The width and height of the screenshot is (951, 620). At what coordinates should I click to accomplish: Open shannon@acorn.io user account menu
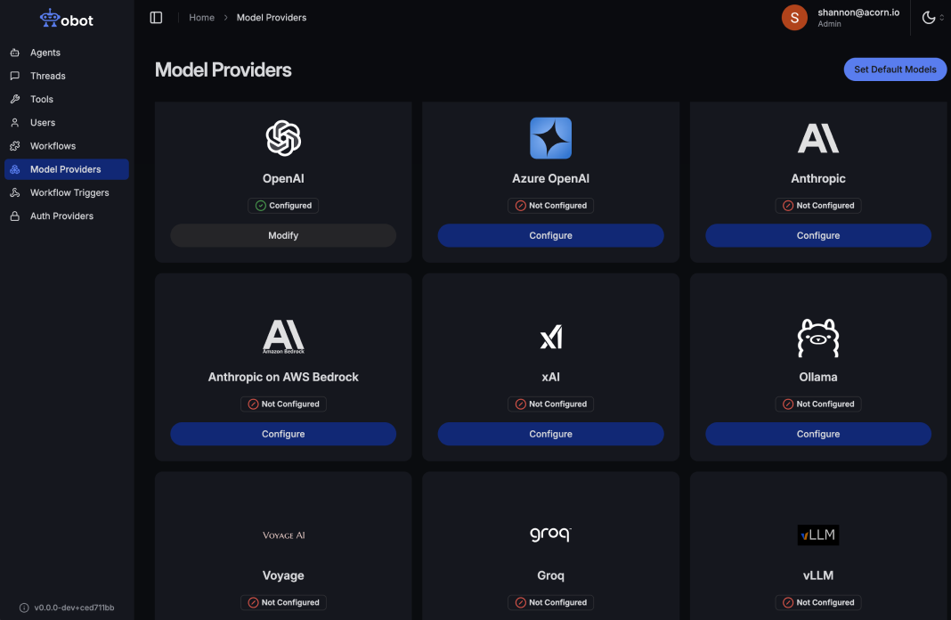click(x=841, y=18)
